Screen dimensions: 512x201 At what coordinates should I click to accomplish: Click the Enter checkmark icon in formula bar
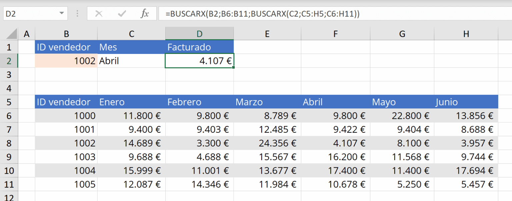click(x=122, y=14)
